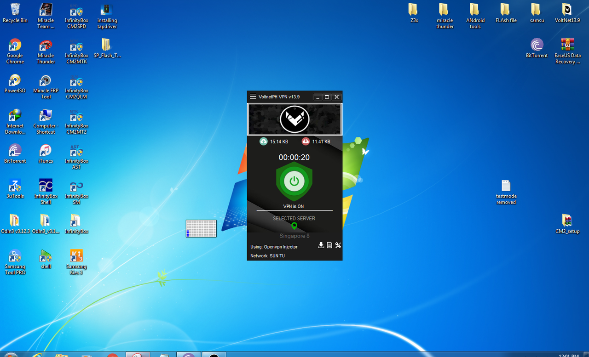Select the Miracle FRP Tool shortcut
Screen dimensions: 589x357
tap(46, 86)
